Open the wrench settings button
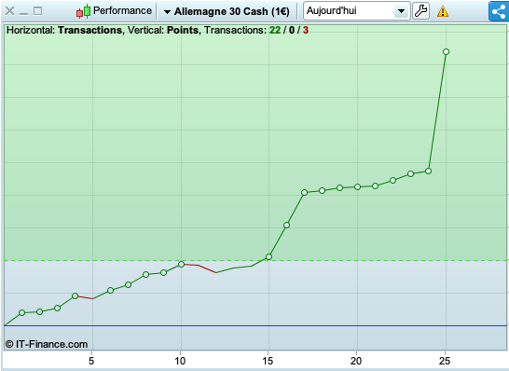Image resolution: width=509 pixels, height=371 pixels. pos(421,10)
